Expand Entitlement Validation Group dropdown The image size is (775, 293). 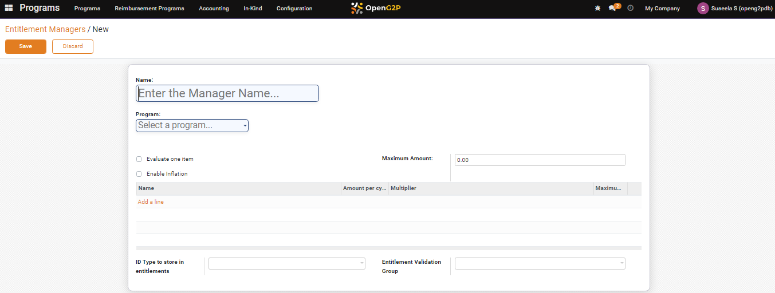[540, 263]
